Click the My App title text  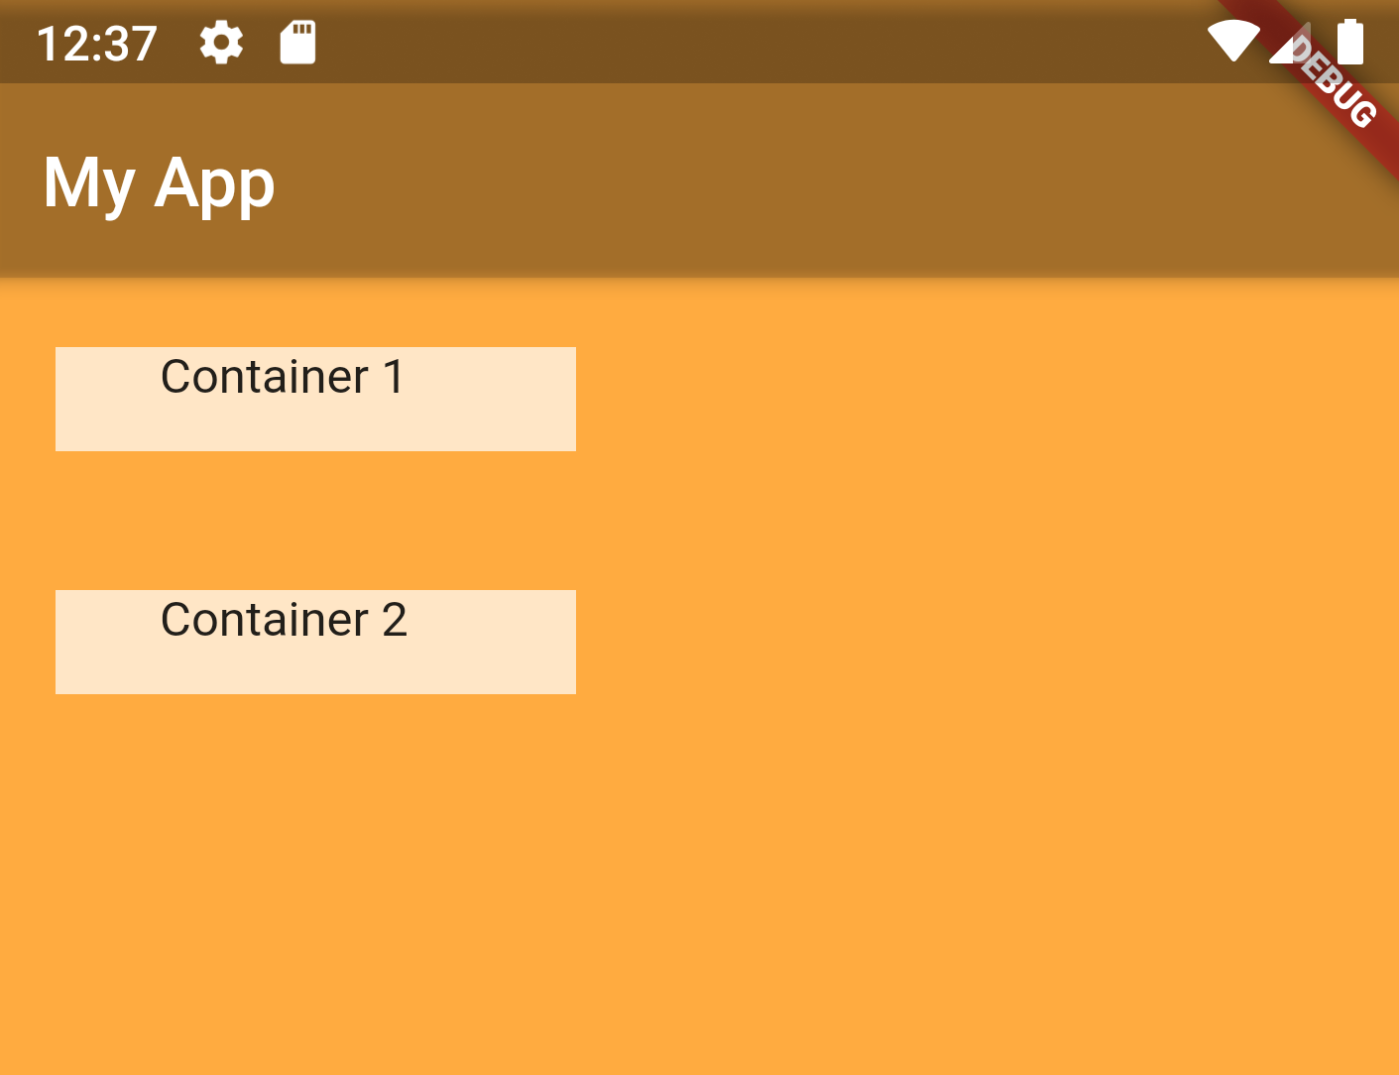(158, 182)
